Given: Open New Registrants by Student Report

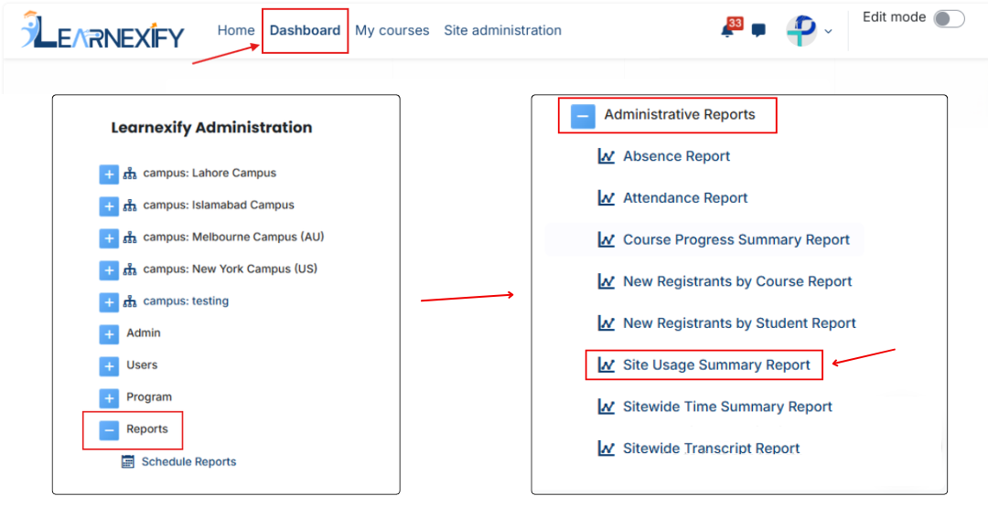Looking at the screenshot, I should coord(740,323).
